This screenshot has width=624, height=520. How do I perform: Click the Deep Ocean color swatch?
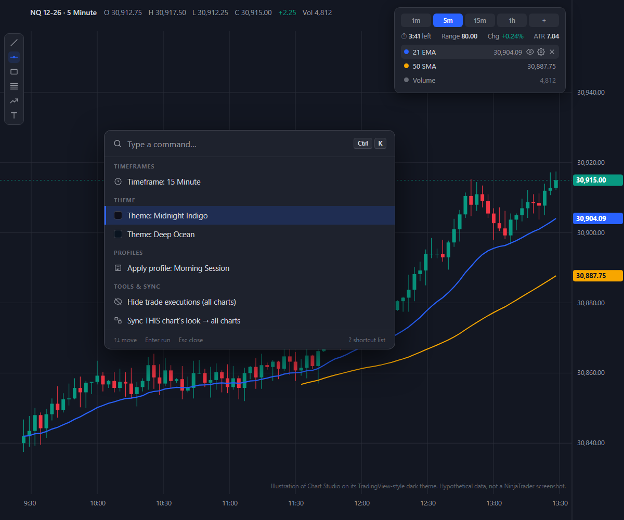(x=118, y=235)
